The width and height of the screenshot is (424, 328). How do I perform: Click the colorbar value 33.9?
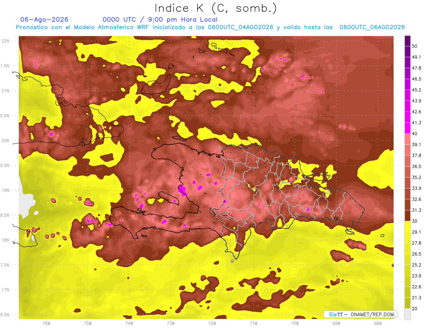pyautogui.click(x=416, y=188)
